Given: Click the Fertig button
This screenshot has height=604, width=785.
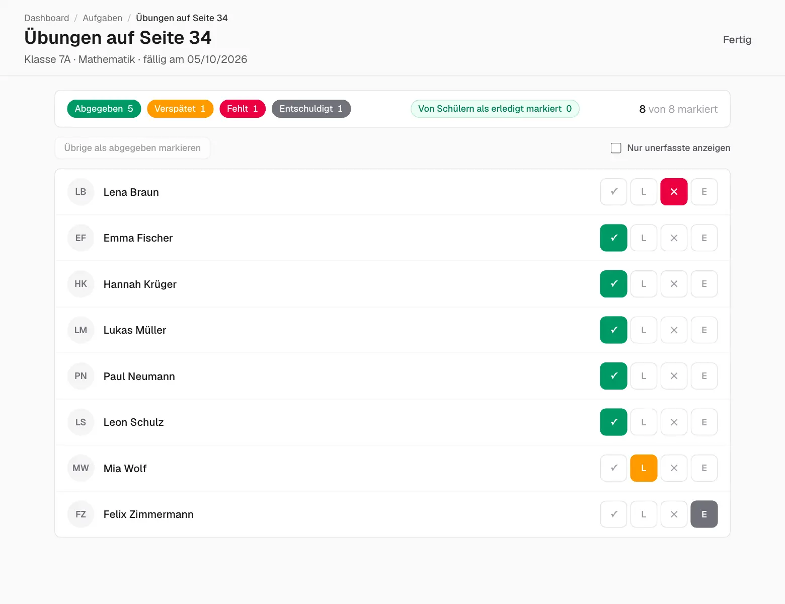Looking at the screenshot, I should pos(737,40).
